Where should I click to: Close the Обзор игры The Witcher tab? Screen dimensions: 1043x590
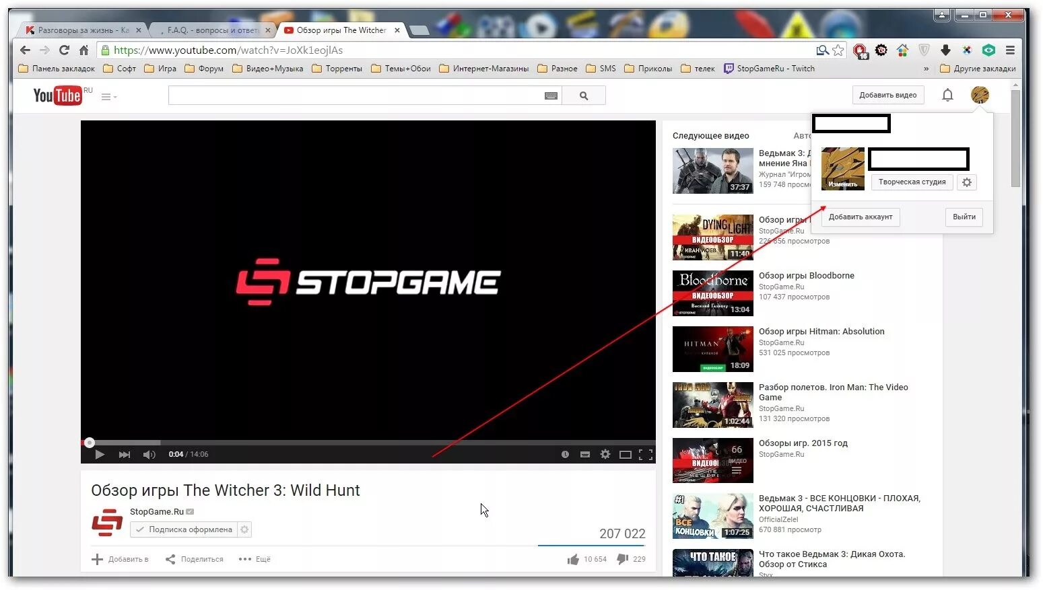point(397,30)
